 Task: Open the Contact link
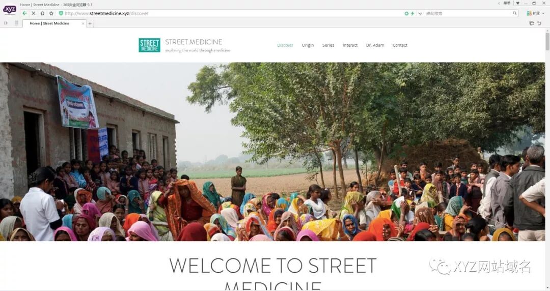point(400,45)
